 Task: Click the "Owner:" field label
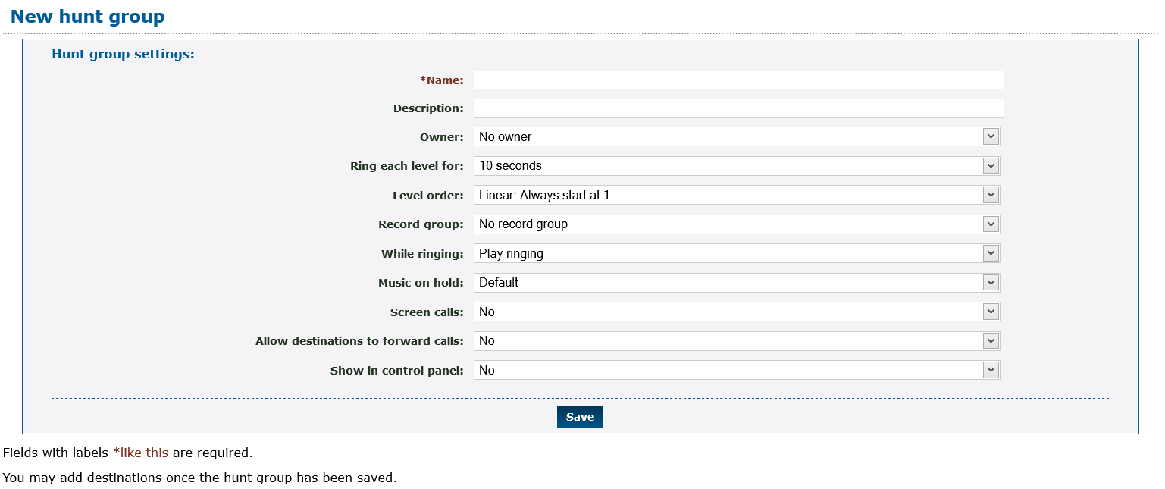[x=441, y=137]
